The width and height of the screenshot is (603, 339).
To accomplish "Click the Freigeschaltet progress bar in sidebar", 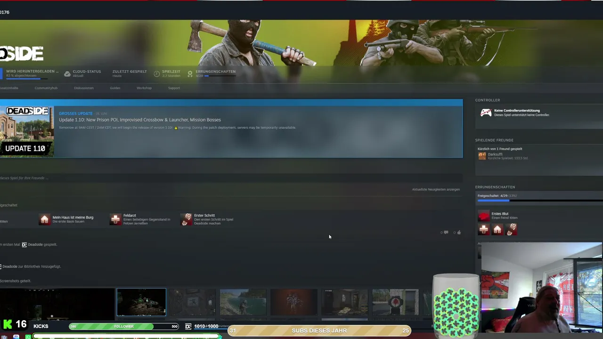I will [540, 201].
